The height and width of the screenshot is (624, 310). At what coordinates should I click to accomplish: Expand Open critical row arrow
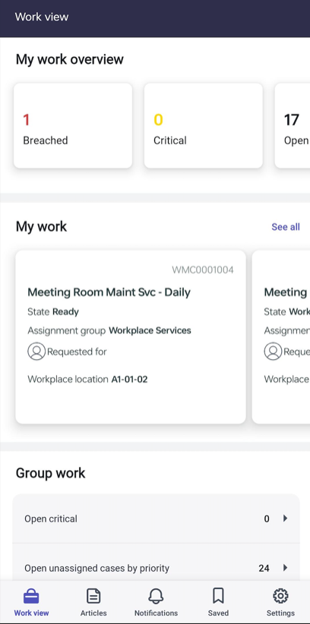pyautogui.click(x=285, y=518)
